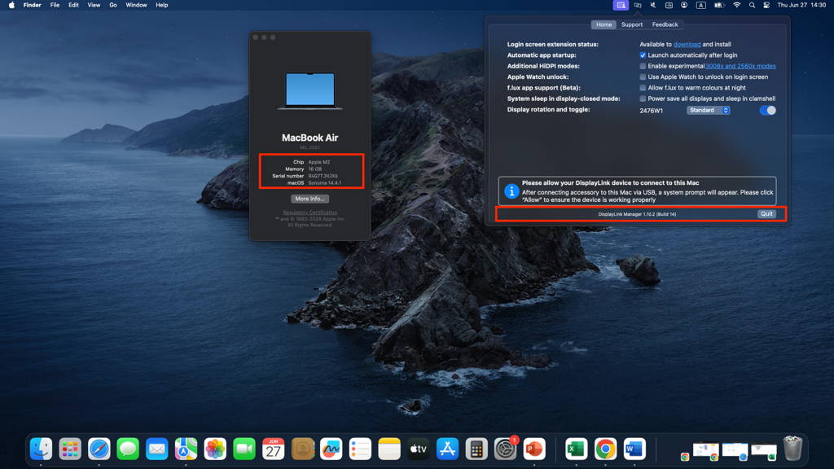Open System Settings in the dock
Viewport: 834px width, 469px height.
[505, 449]
